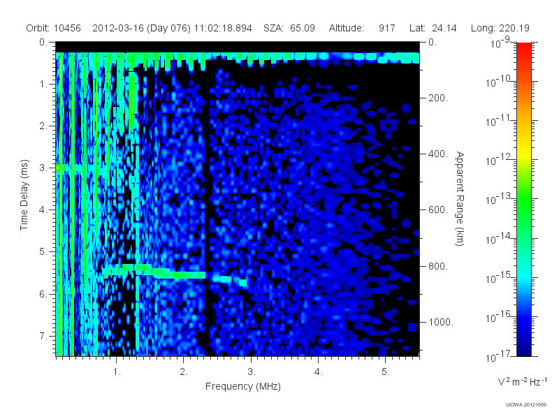This screenshot has height=419, width=559.
Task: Click the '5.' frequency axis tick label
Action: [x=386, y=372]
